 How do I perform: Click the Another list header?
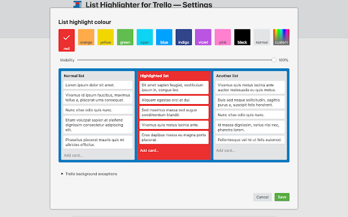pos(227,76)
